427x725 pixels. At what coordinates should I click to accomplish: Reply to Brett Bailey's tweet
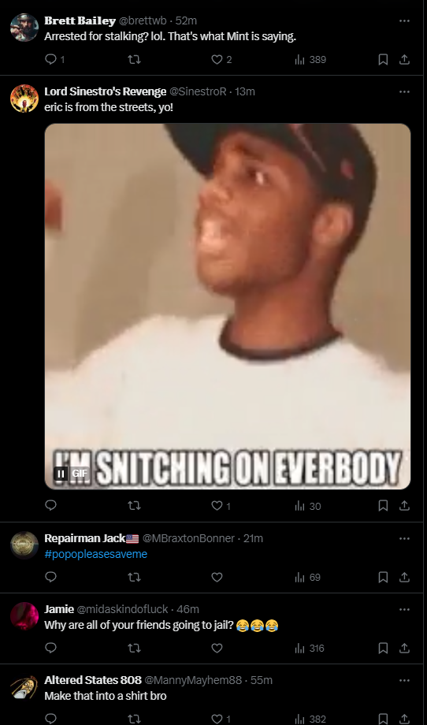pyautogui.click(x=51, y=60)
